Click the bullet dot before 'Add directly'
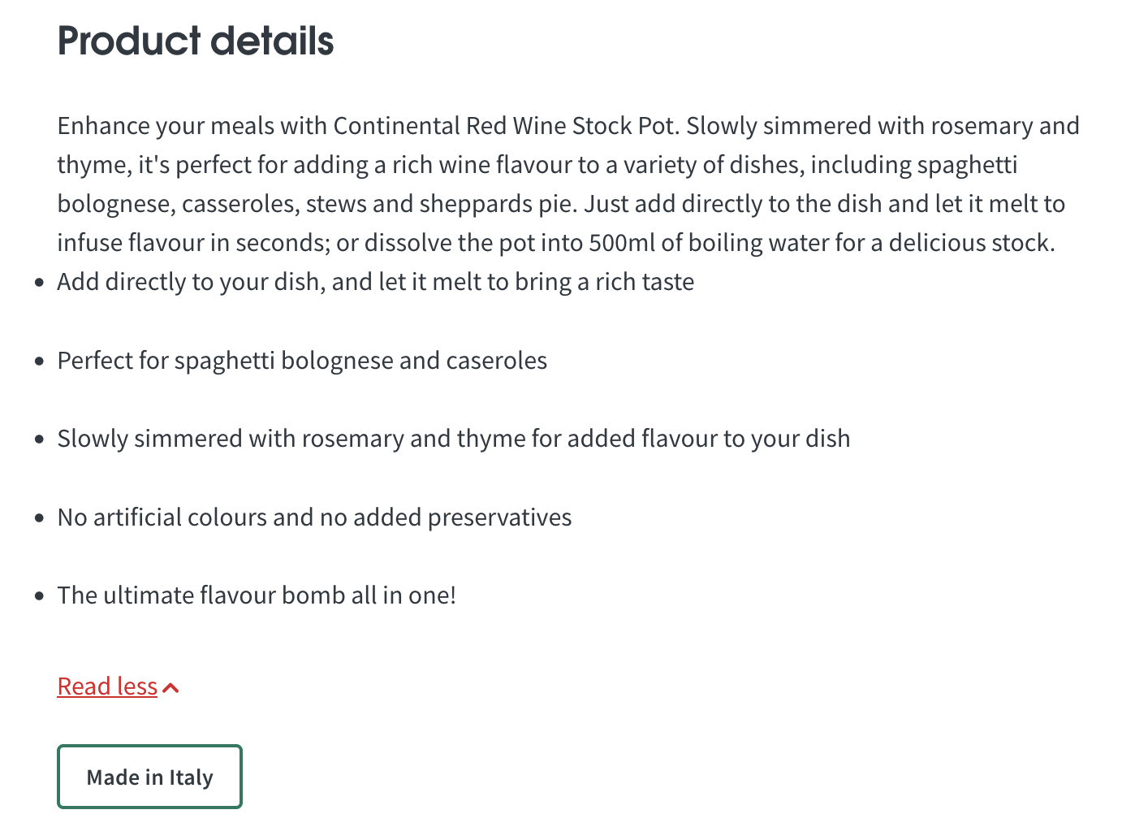 [40, 283]
